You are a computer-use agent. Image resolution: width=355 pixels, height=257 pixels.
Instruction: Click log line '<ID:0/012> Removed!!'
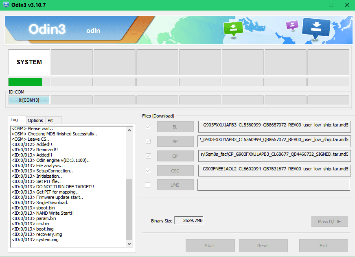35,150
